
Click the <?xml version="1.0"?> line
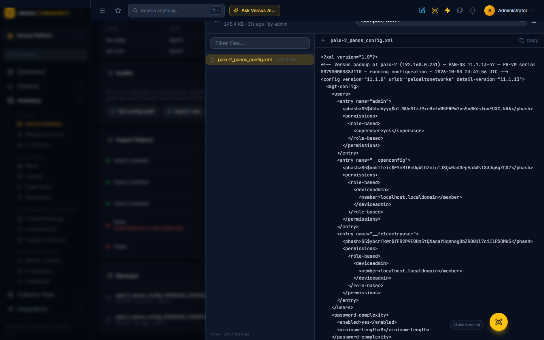(349, 57)
